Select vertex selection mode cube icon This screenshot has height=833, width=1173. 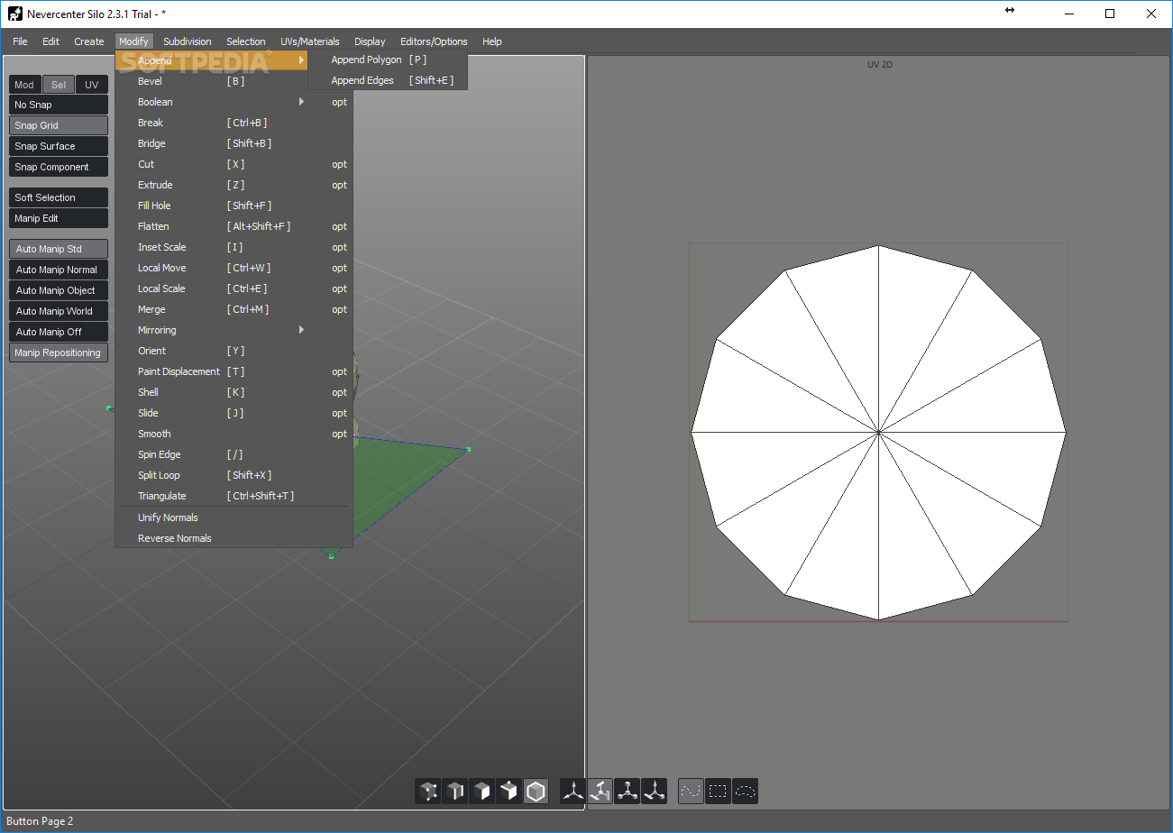428,792
